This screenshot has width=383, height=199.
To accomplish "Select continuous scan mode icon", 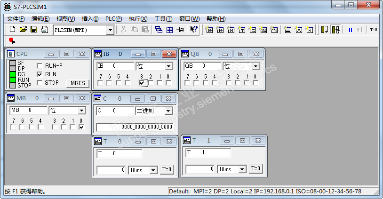I will (x=335, y=30).
